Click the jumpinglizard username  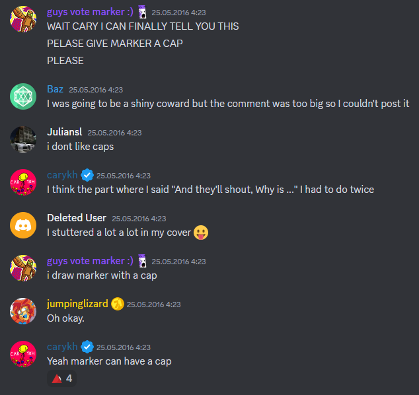(x=77, y=304)
